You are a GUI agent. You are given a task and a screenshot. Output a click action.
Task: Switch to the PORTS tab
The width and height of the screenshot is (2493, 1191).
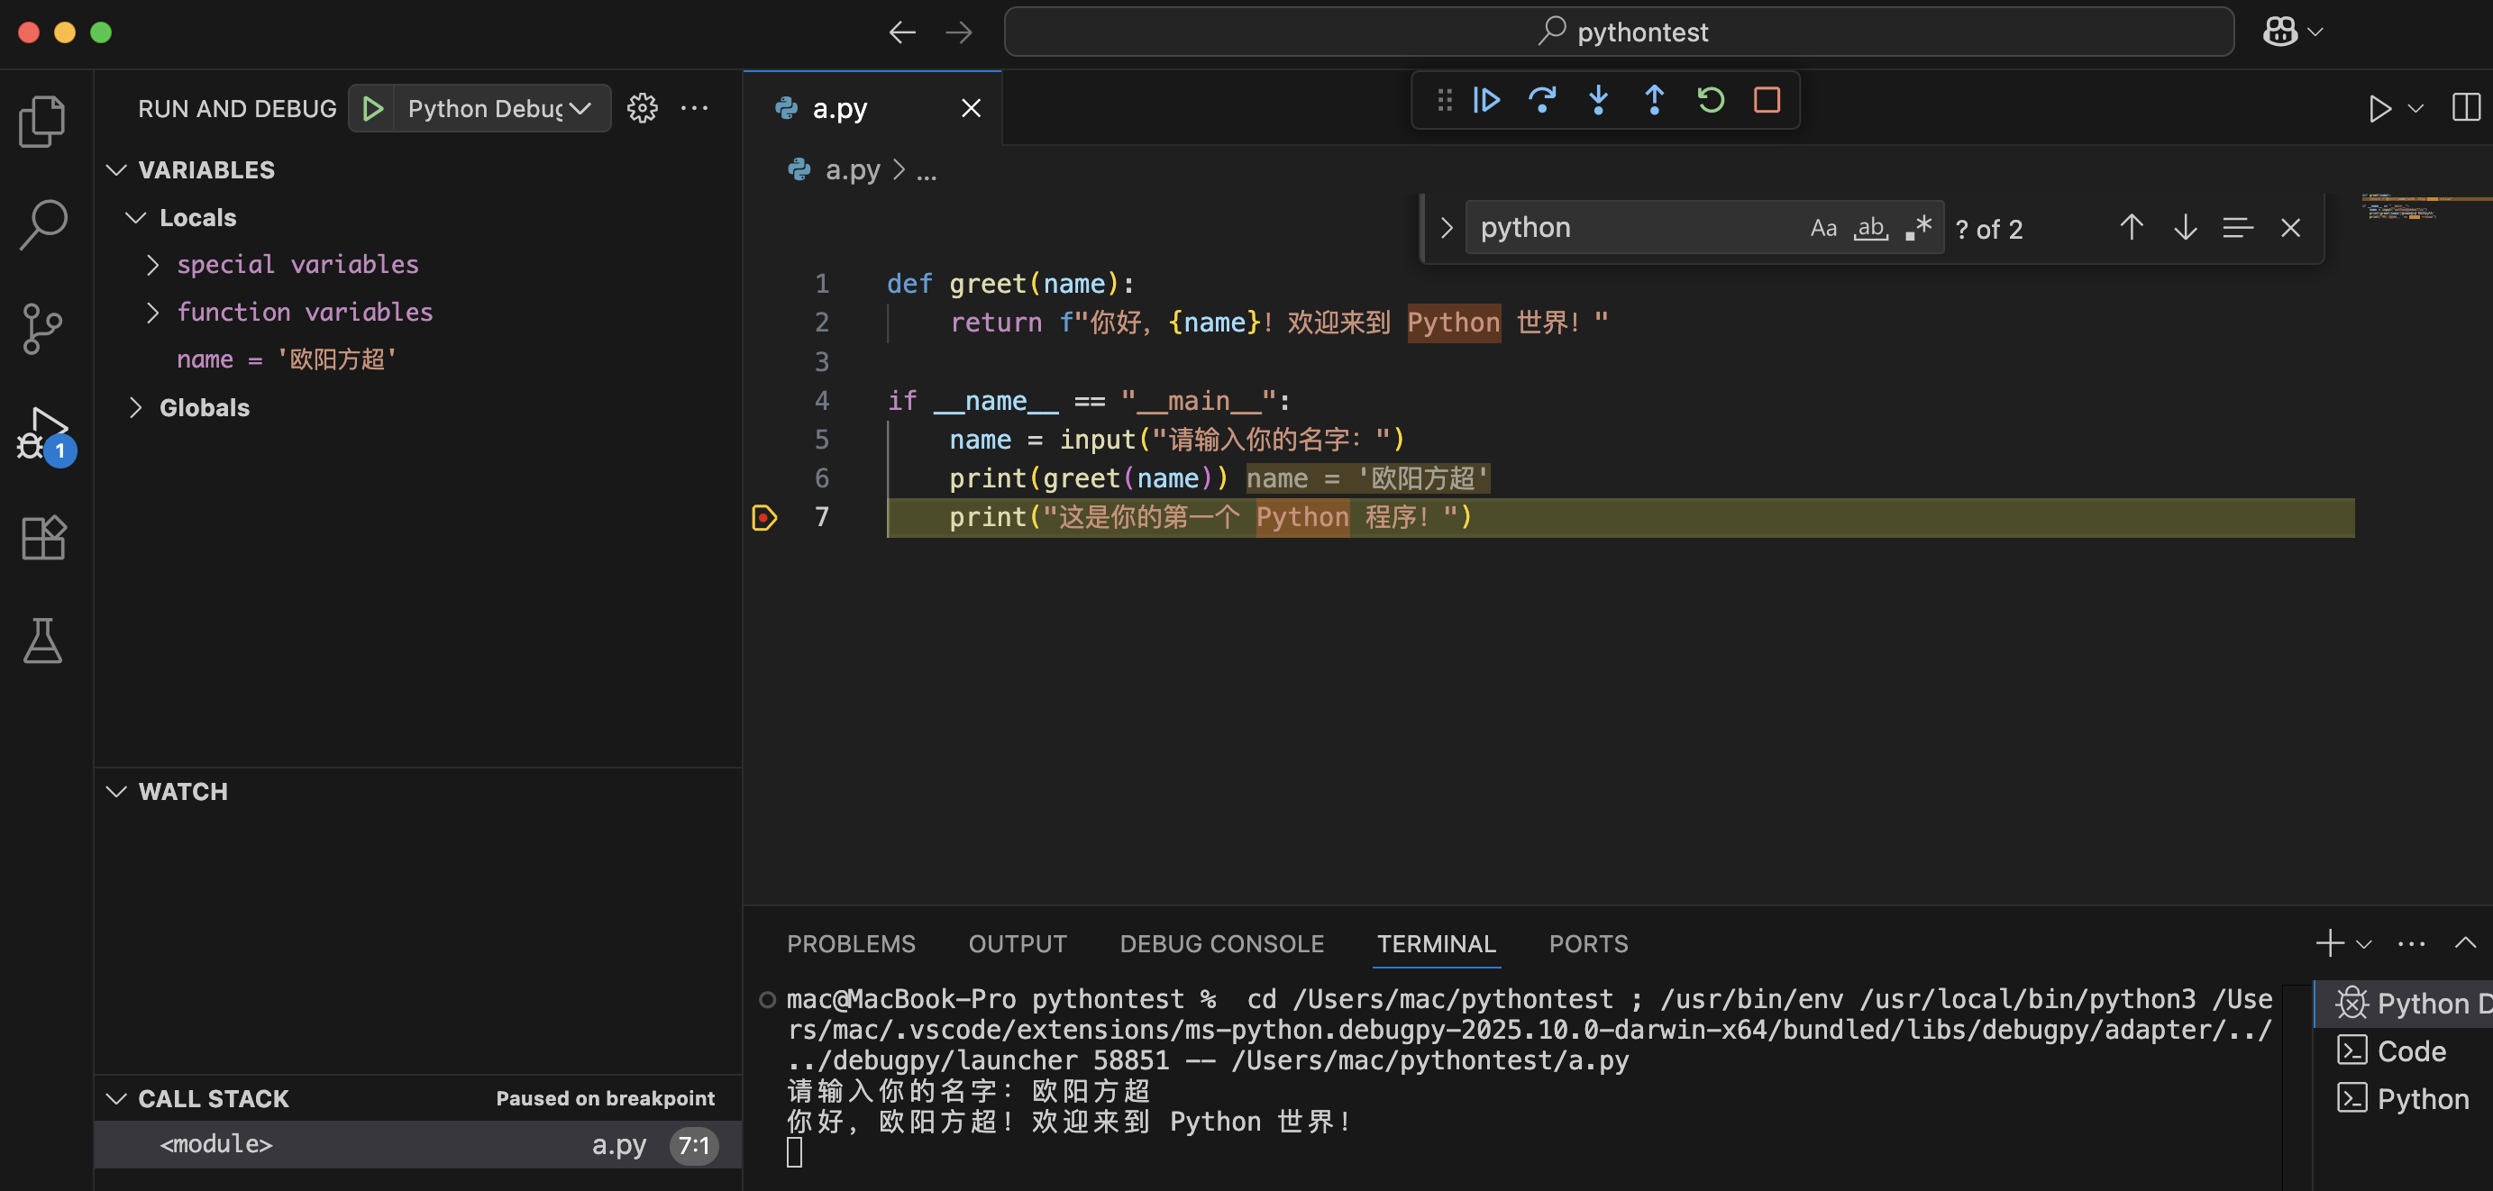click(1588, 943)
